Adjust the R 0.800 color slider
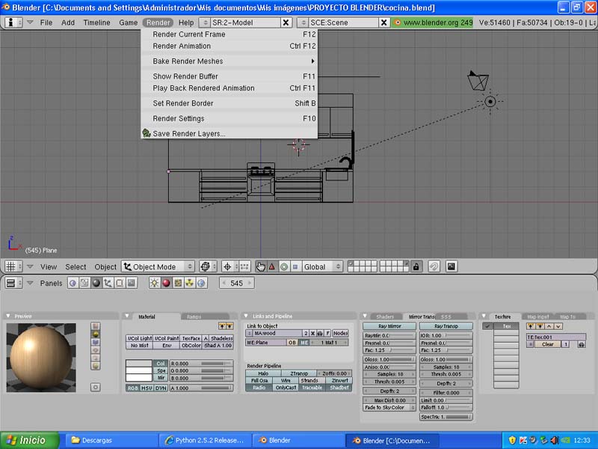 pos(200,363)
